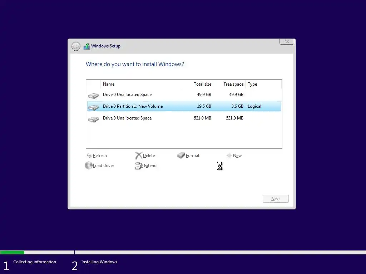
Task: Click the 3.6 GB free space cell
Action: tap(237, 106)
